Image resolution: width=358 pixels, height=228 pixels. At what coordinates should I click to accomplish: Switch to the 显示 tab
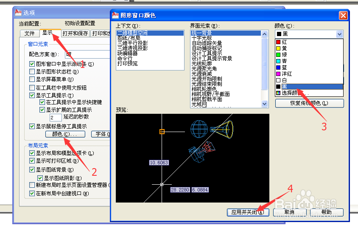click(50, 33)
